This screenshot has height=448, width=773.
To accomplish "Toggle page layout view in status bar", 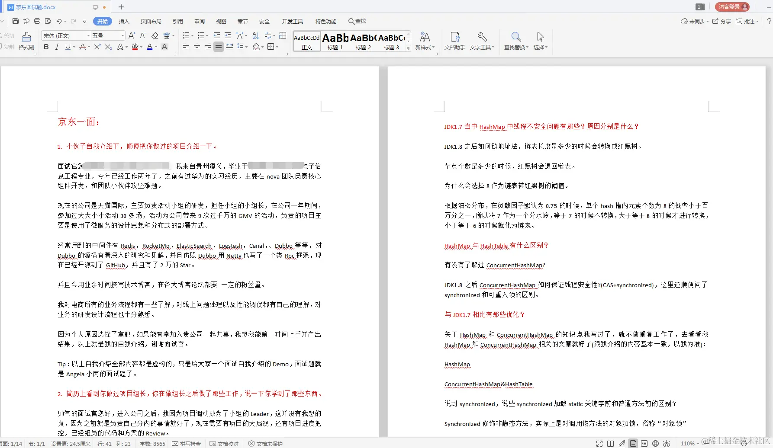I will (x=633, y=444).
